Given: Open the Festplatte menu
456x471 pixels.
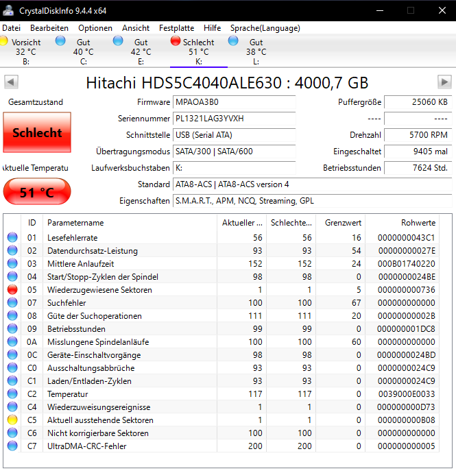Looking at the screenshot, I should tap(177, 28).
